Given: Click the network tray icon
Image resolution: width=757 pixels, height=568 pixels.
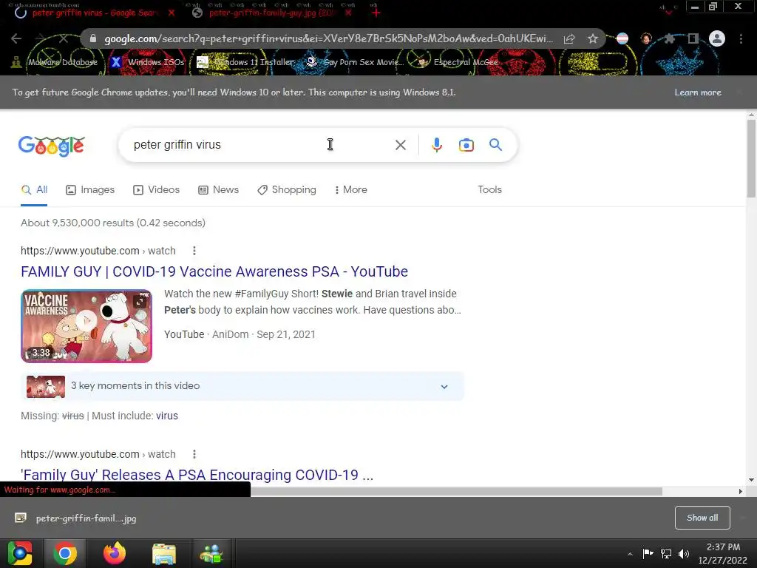Looking at the screenshot, I should pos(666,553).
